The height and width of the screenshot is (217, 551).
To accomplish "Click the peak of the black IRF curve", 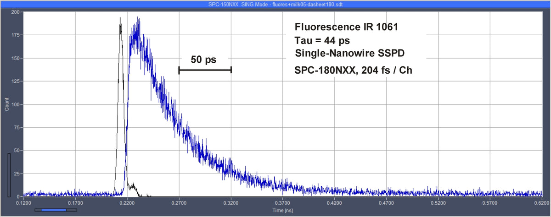I will coord(120,18).
